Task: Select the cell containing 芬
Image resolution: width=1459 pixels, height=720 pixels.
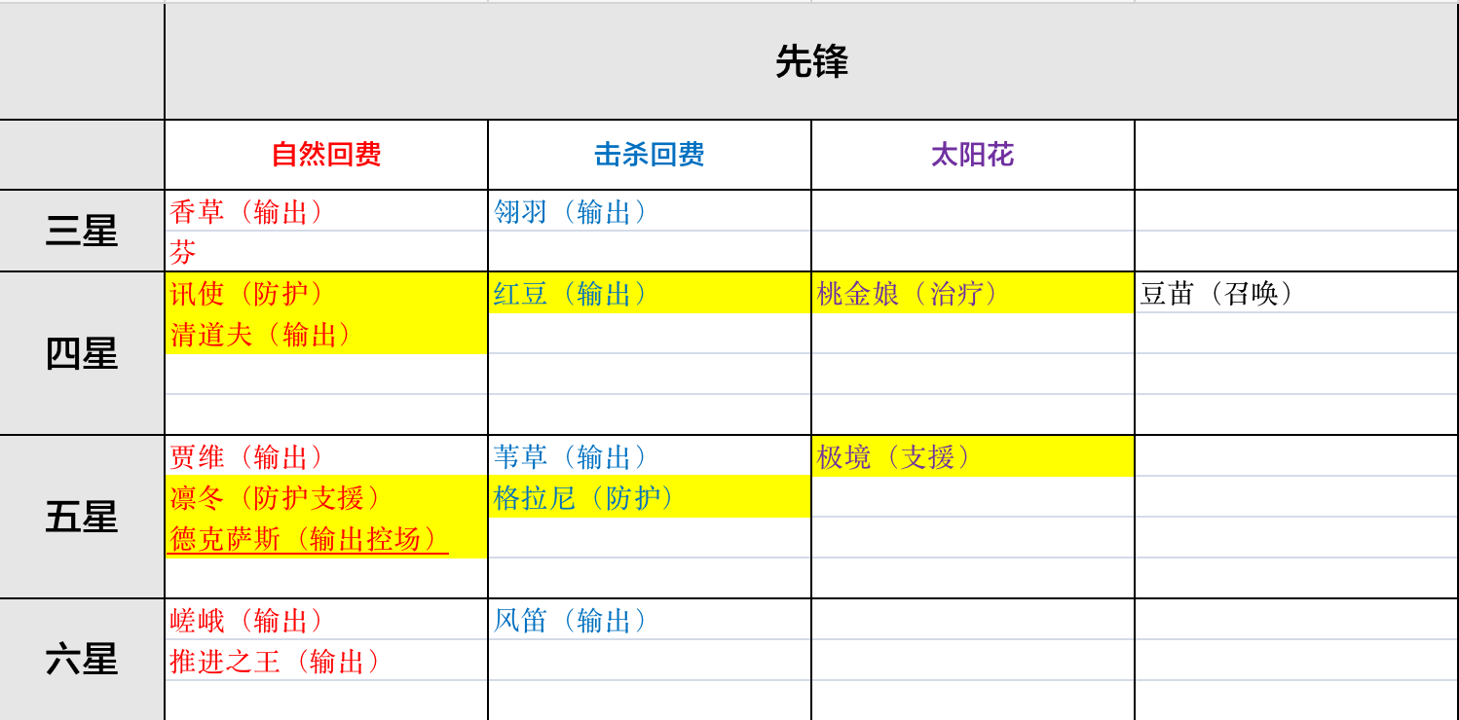Action: [180, 250]
